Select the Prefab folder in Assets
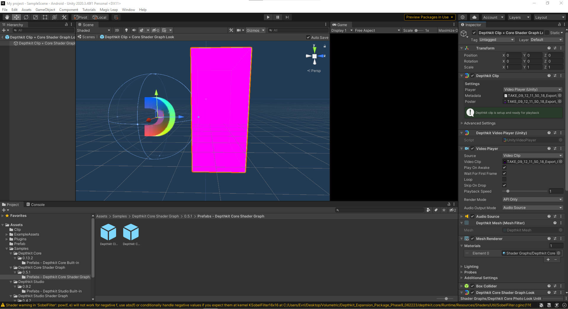 tap(20, 244)
